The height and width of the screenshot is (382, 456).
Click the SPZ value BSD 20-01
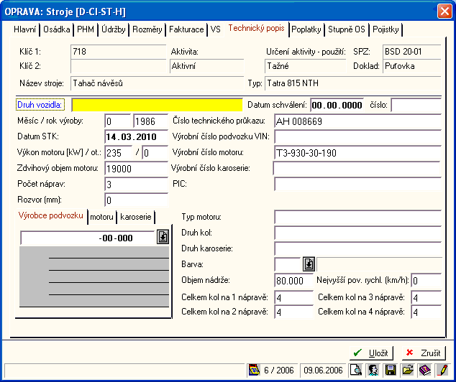[x=412, y=52]
